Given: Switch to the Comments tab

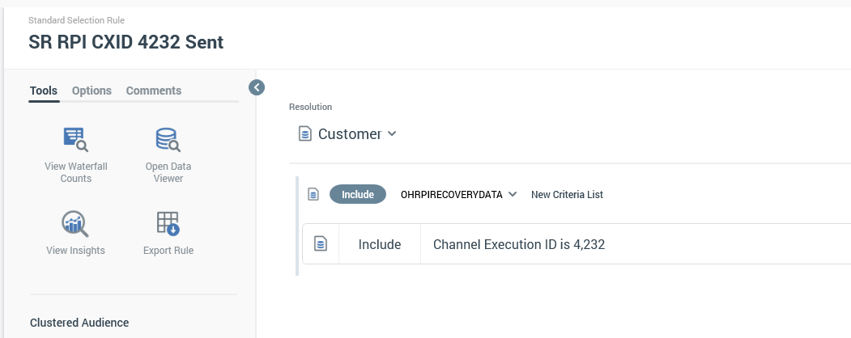Looking at the screenshot, I should (153, 91).
